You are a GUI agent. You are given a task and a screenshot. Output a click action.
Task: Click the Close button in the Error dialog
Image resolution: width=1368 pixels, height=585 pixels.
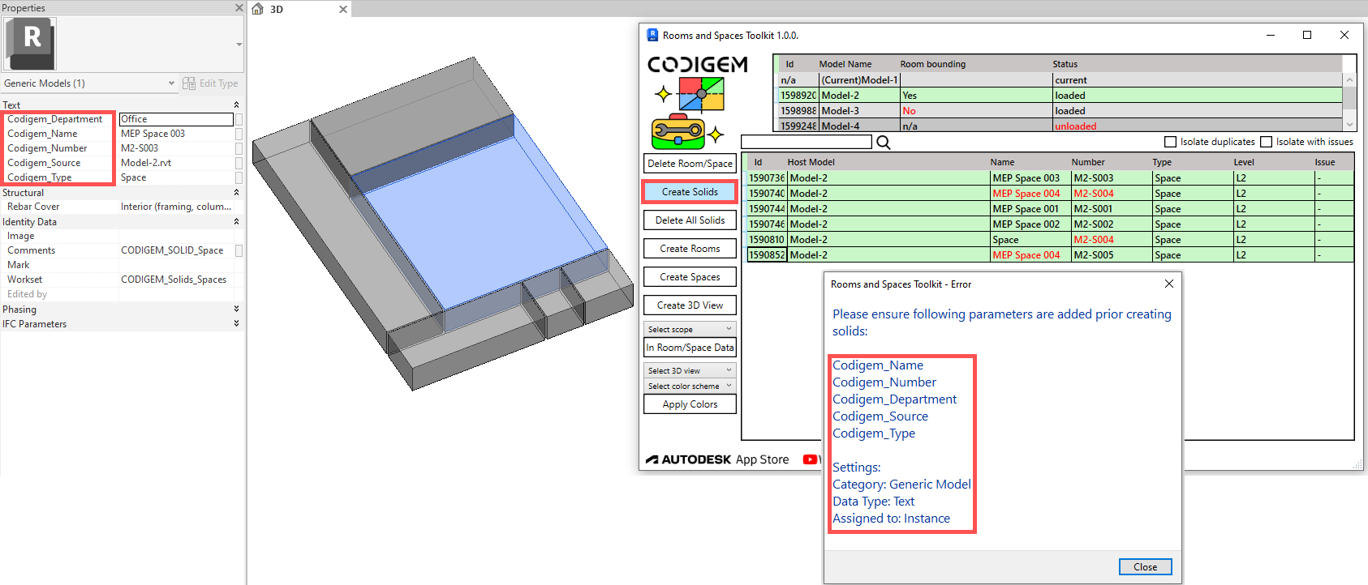point(1146,567)
